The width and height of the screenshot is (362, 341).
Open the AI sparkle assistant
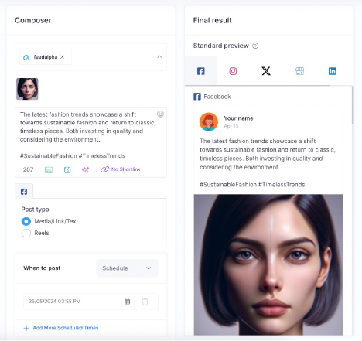[x=86, y=170]
